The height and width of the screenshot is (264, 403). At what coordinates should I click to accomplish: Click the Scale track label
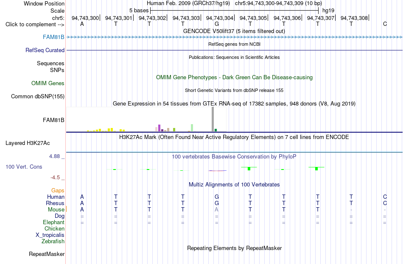tap(57, 11)
